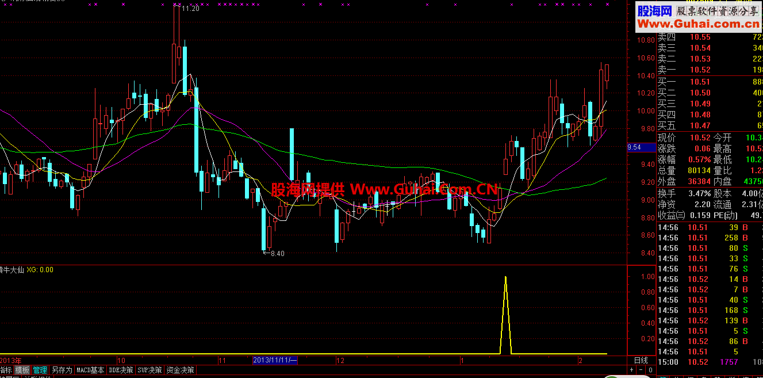Reset chart zoom with the 0 button
The image size is (763, 378).
point(651,370)
